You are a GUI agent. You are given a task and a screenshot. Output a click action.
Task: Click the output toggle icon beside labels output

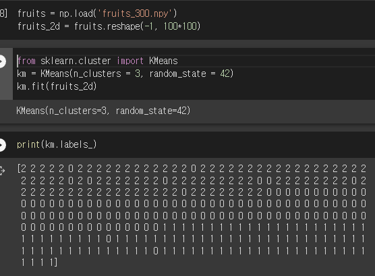click(x=2, y=171)
